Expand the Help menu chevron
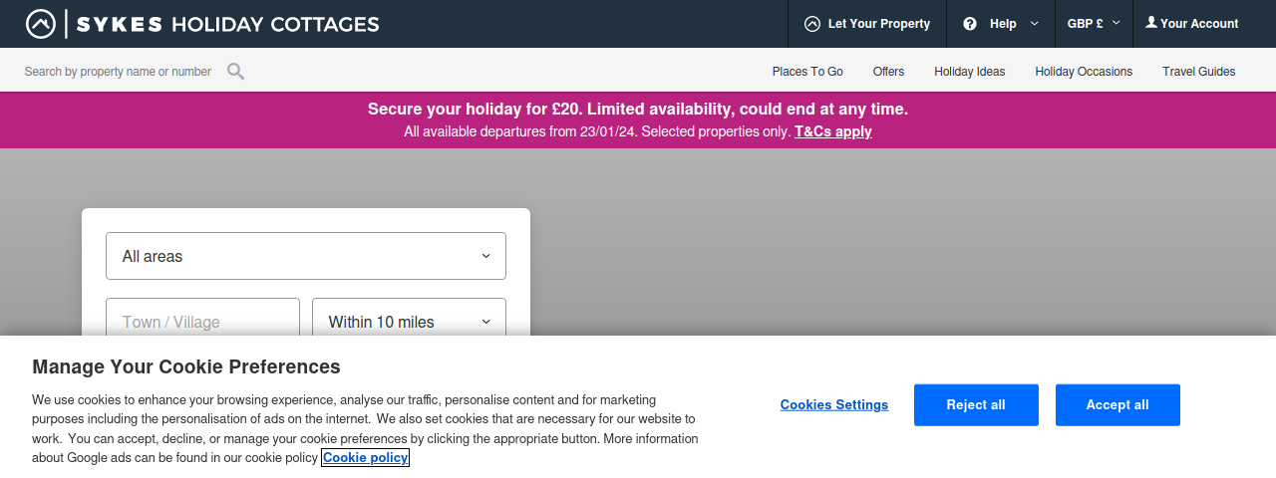Image resolution: width=1276 pixels, height=478 pixels. [1034, 23]
